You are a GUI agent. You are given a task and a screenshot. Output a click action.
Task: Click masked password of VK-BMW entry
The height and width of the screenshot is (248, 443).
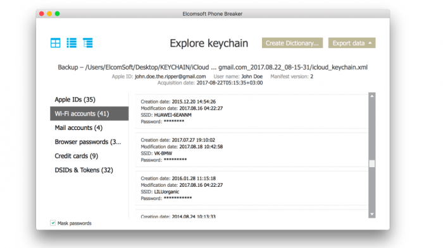175,160
